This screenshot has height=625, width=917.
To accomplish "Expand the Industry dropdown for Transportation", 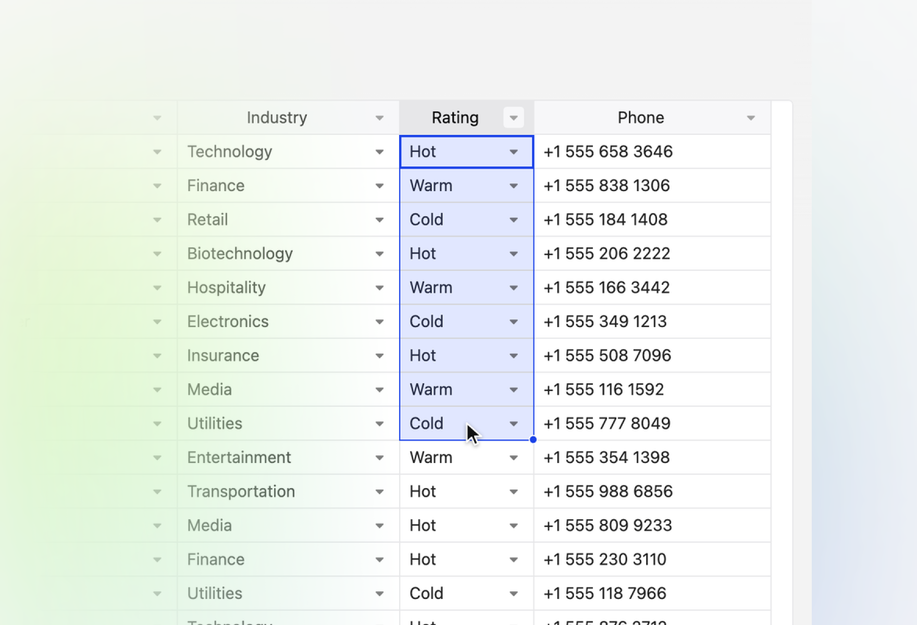I will [x=379, y=492].
